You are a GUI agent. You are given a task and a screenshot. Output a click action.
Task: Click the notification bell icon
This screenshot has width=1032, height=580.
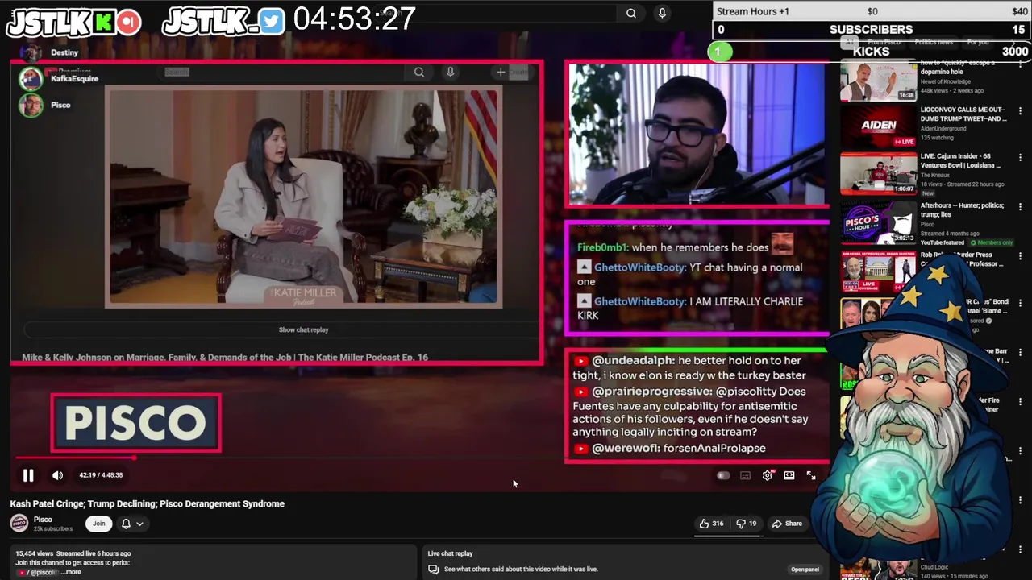(x=126, y=524)
